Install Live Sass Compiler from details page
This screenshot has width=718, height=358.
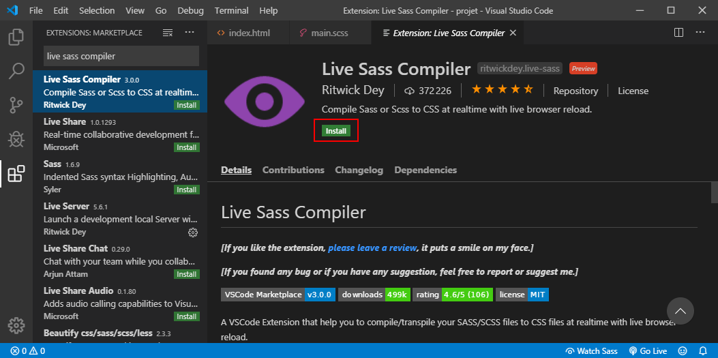tap(335, 131)
